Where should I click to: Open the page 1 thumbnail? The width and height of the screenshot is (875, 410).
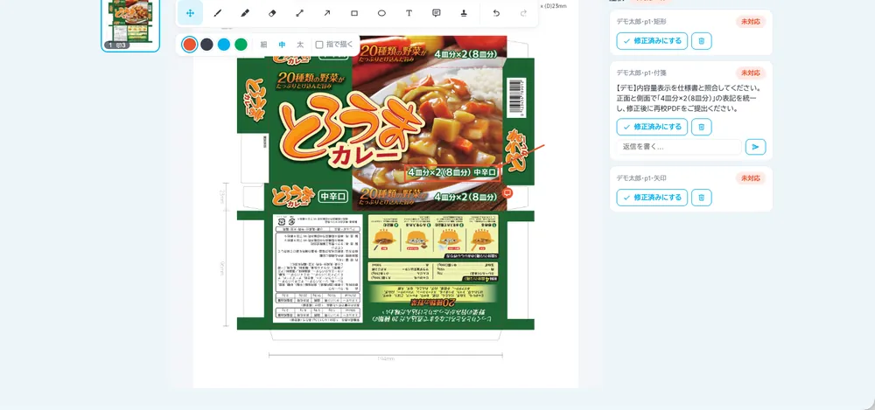(130, 25)
